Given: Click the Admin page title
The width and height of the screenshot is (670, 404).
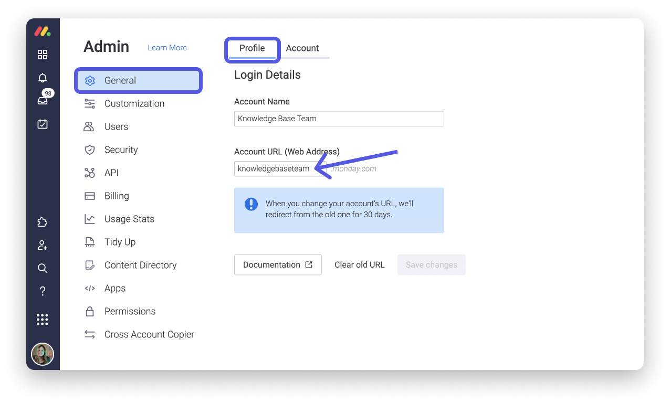Looking at the screenshot, I should [x=106, y=46].
